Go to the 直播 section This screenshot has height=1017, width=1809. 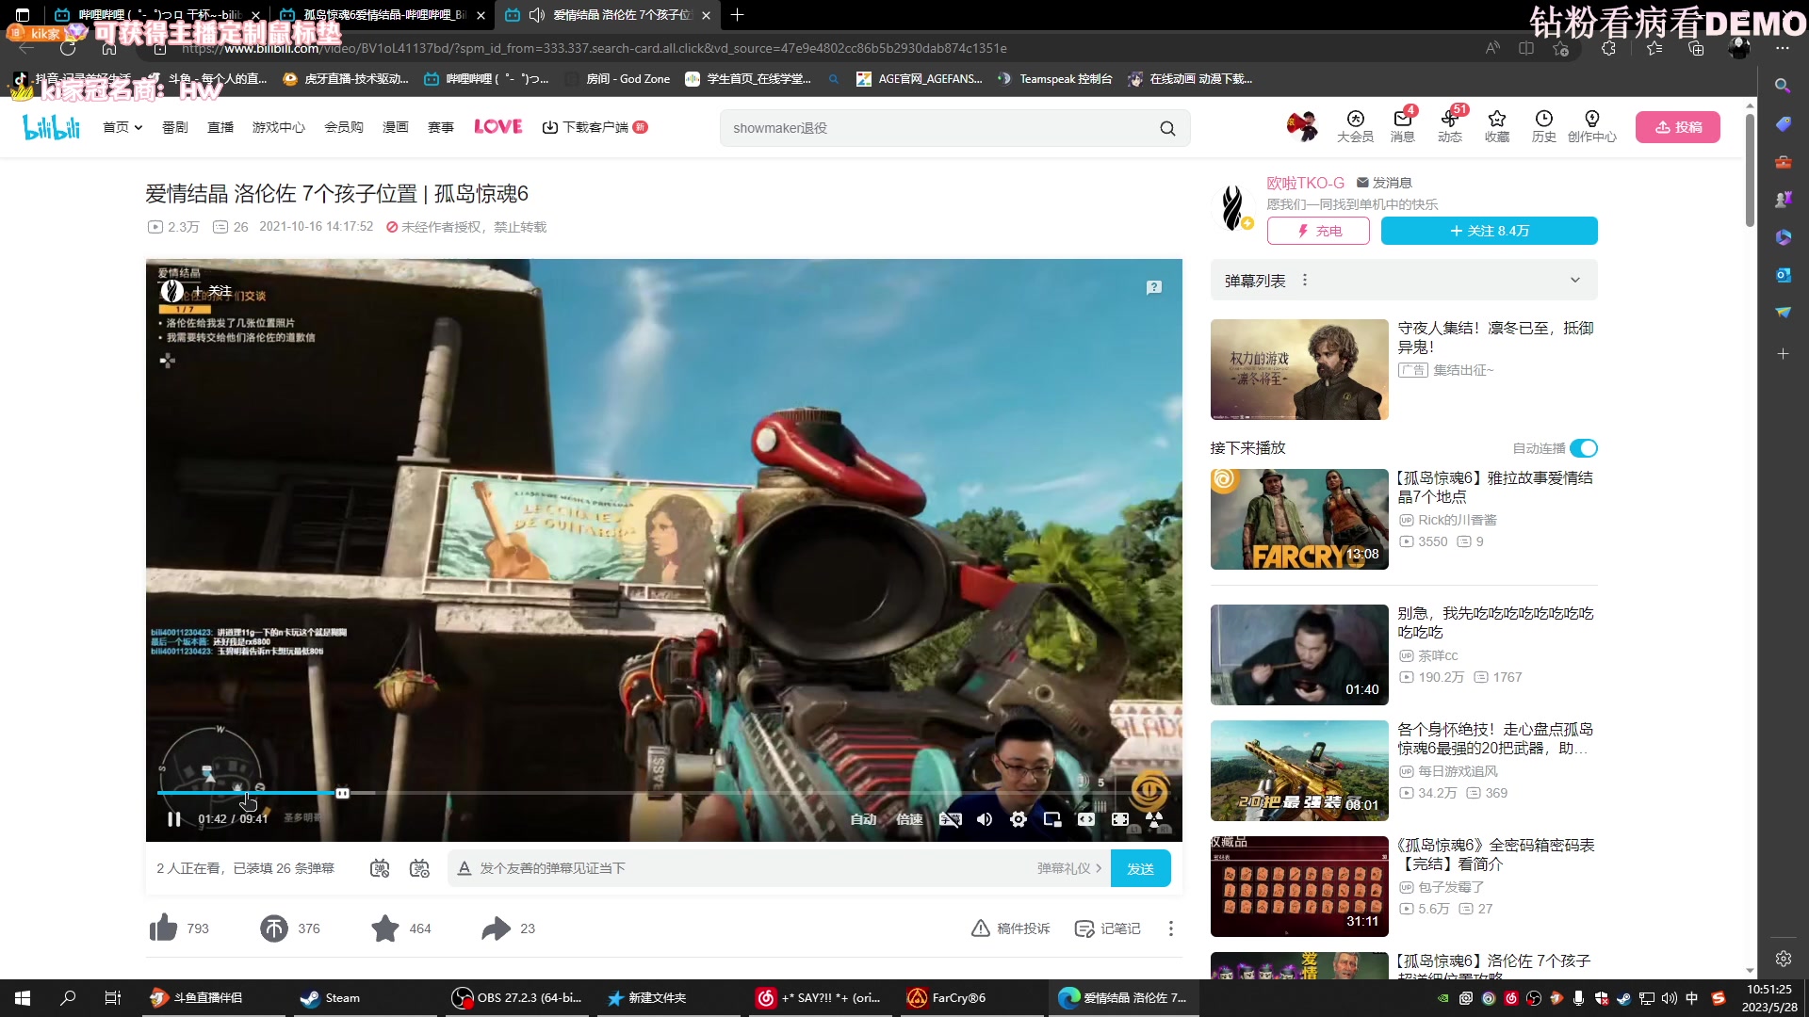tap(220, 127)
